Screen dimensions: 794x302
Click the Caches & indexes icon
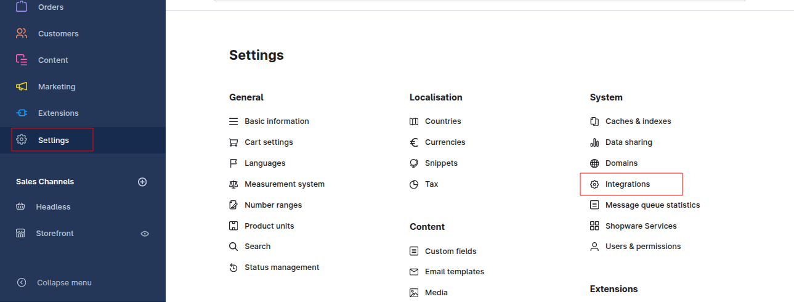coord(594,121)
